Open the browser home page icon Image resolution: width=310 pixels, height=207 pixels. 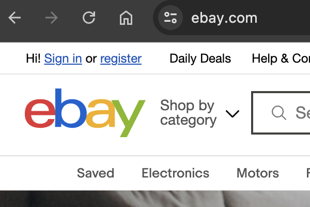pos(126,18)
